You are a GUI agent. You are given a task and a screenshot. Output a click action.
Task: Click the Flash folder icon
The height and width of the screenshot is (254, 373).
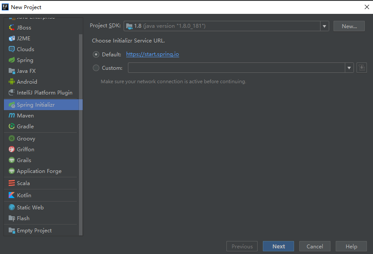tap(11, 218)
